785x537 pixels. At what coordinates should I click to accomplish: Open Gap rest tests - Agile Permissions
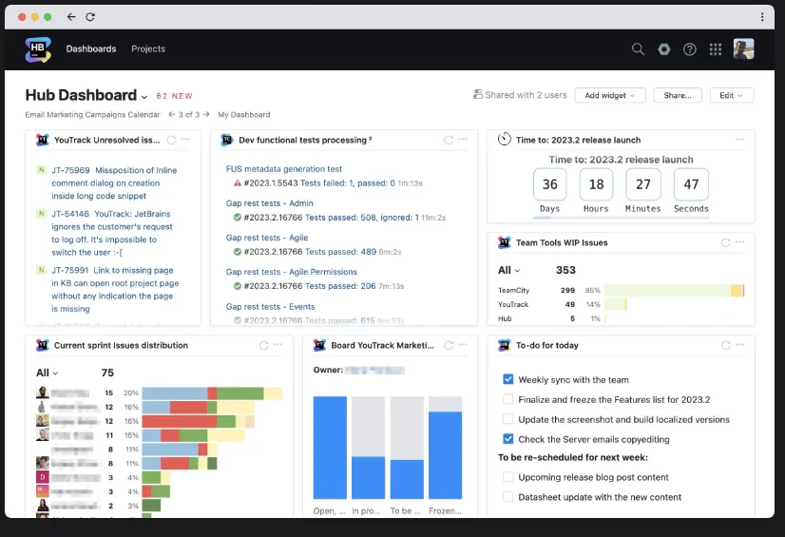point(292,272)
